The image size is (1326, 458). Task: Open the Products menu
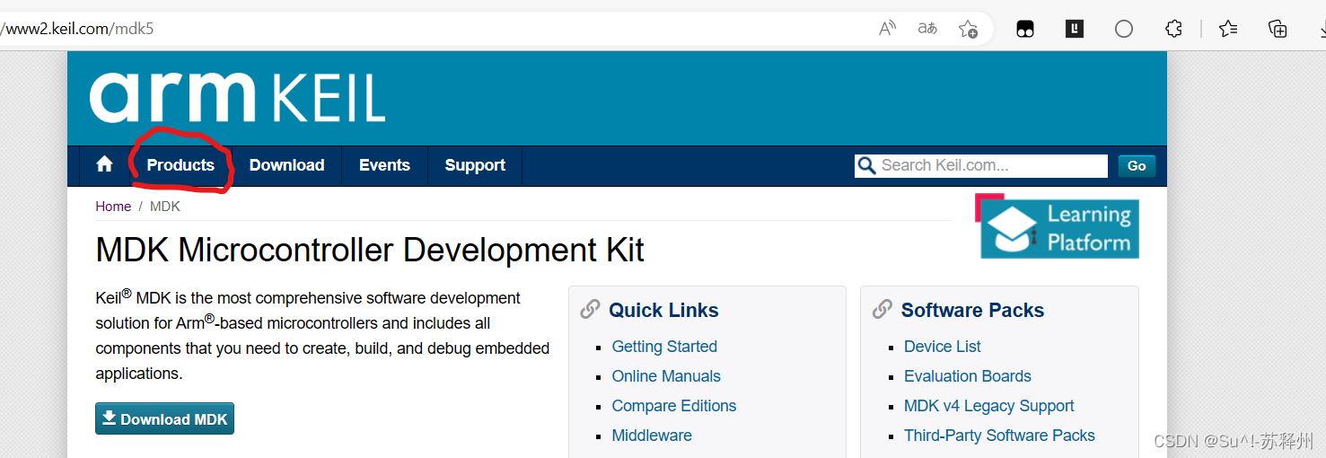[180, 165]
